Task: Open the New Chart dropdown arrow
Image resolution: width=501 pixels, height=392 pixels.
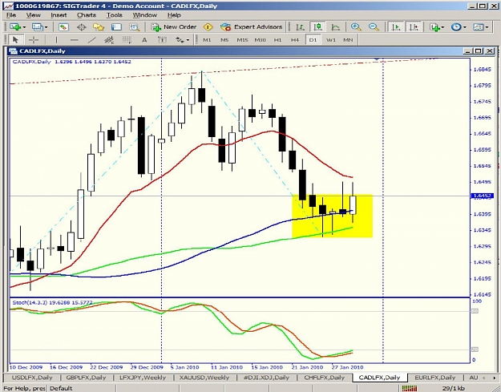Action: click(24, 27)
